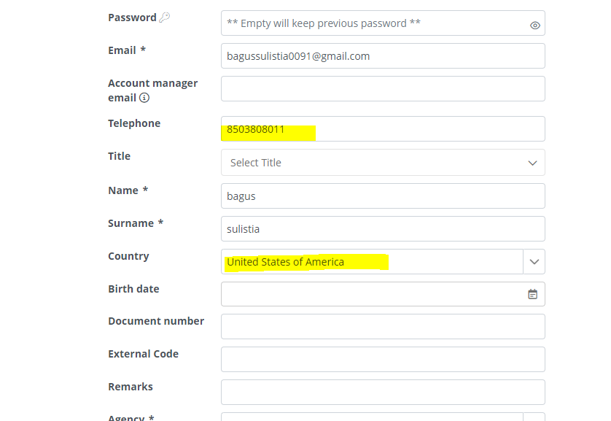This screenshot has width=611, height=421.
Task: Expand the Agency dropdown
Action: (534, 417)
